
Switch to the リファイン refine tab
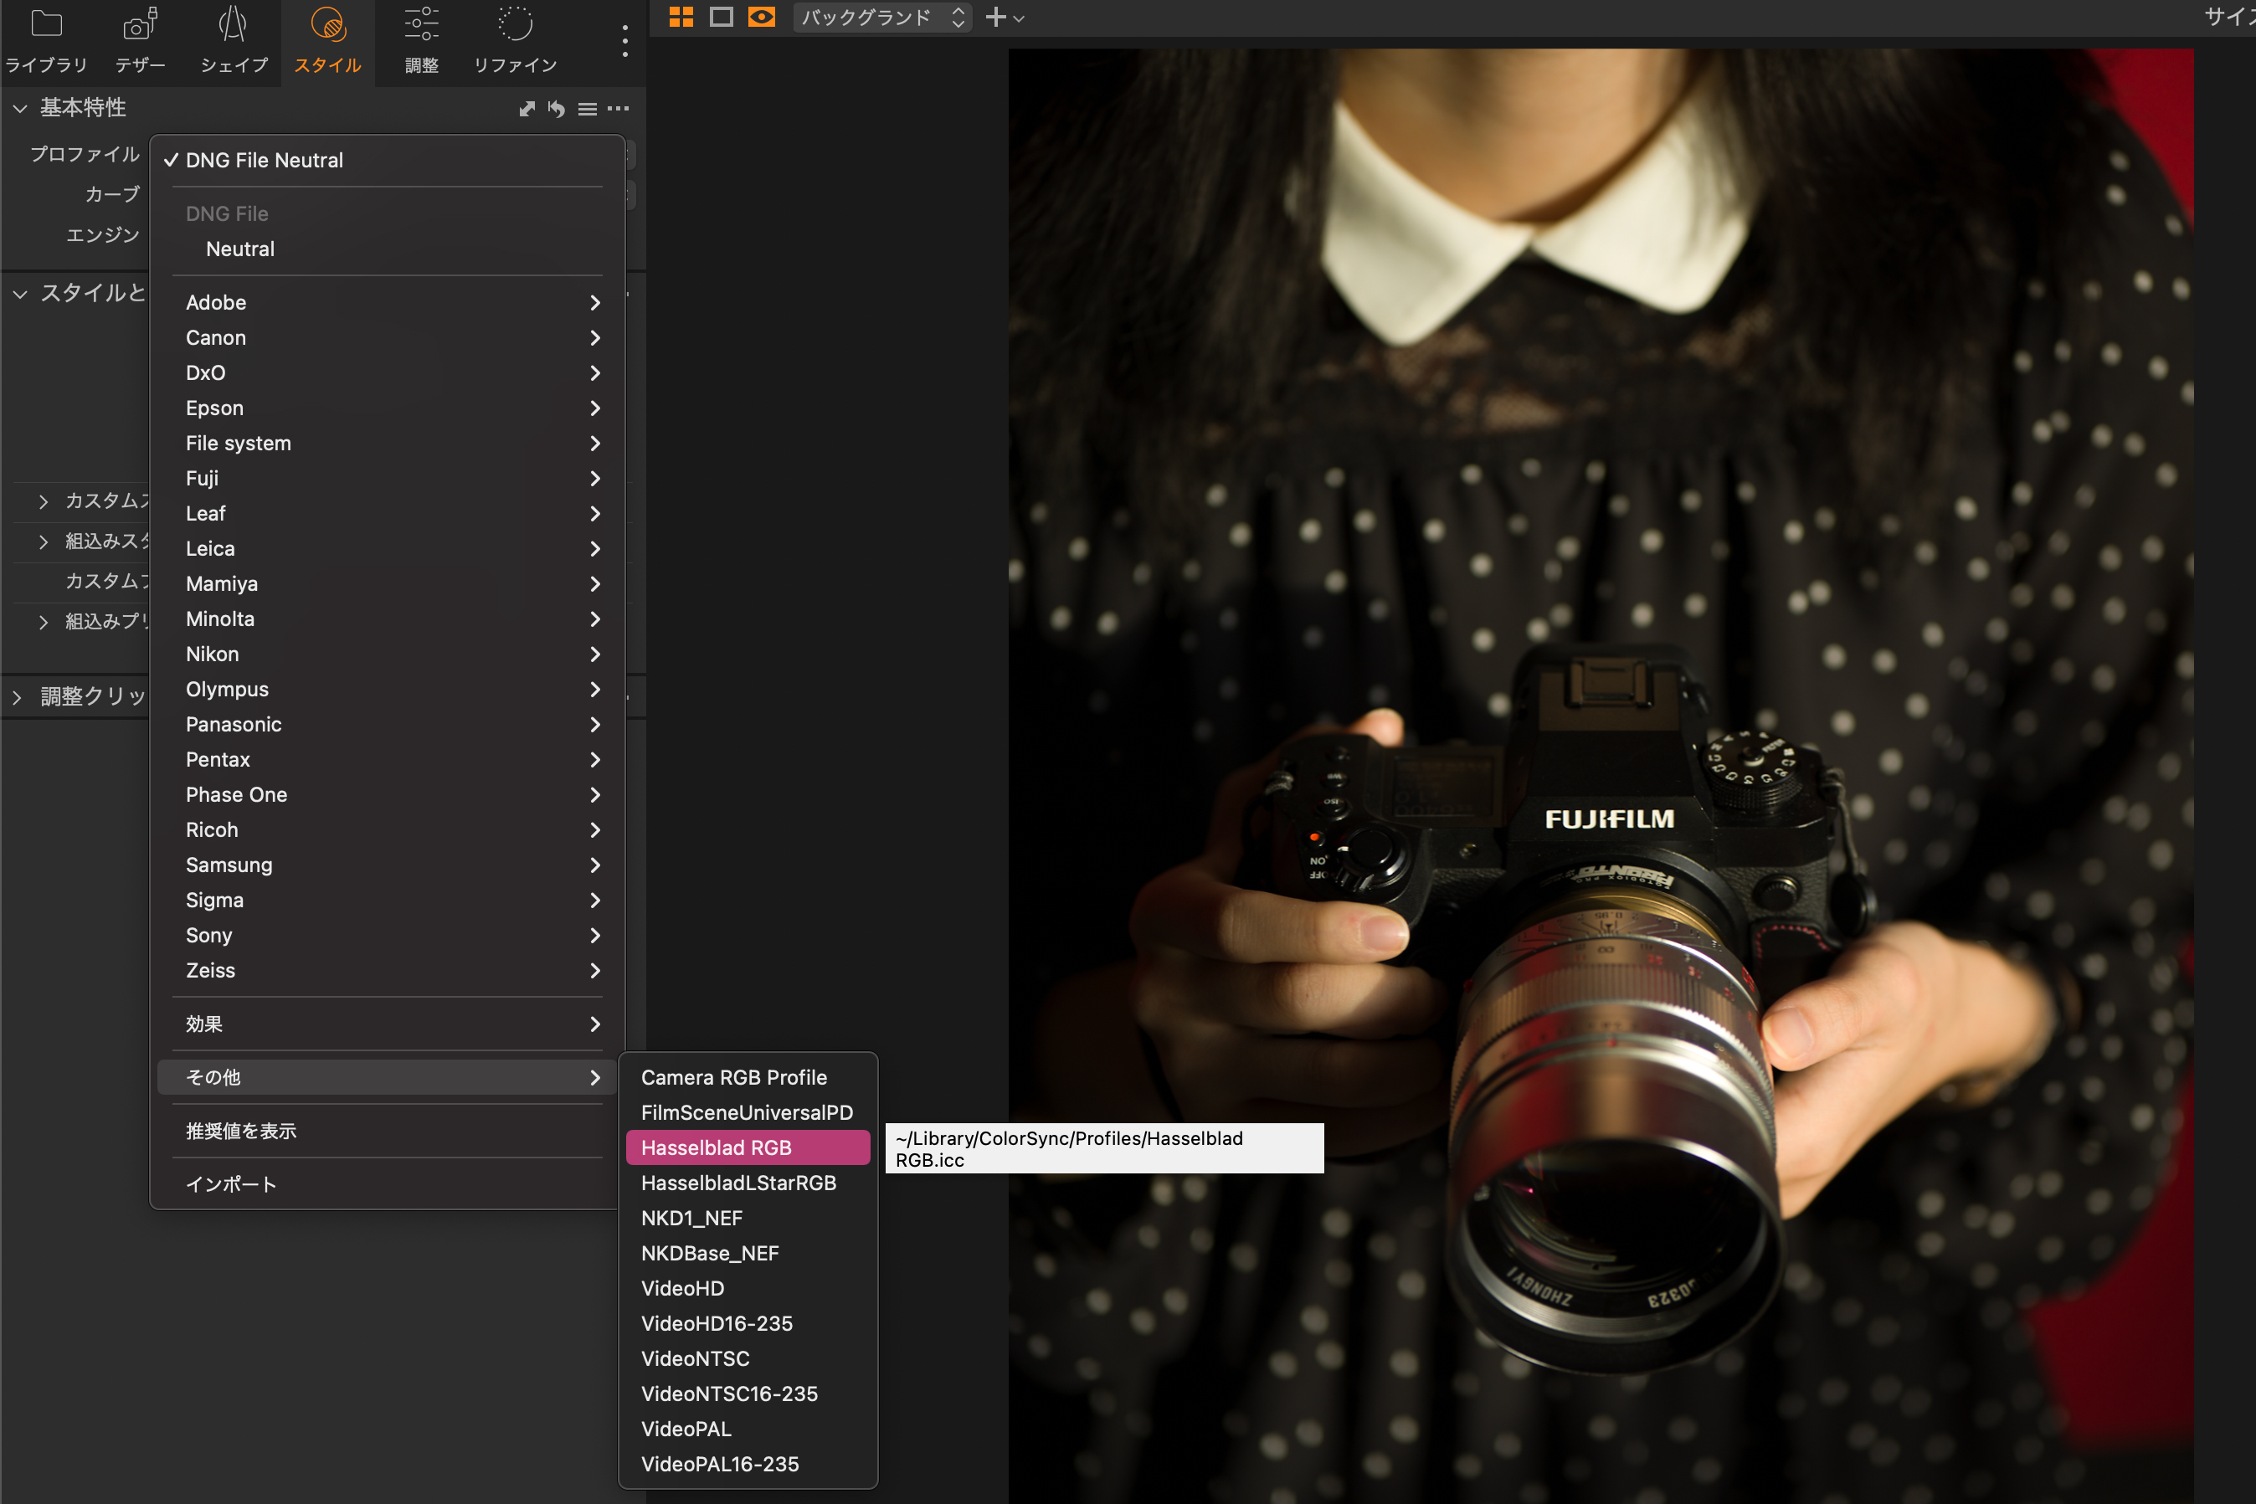coord(515,42)
